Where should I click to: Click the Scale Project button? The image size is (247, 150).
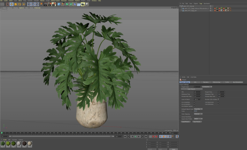coord(192,89)
